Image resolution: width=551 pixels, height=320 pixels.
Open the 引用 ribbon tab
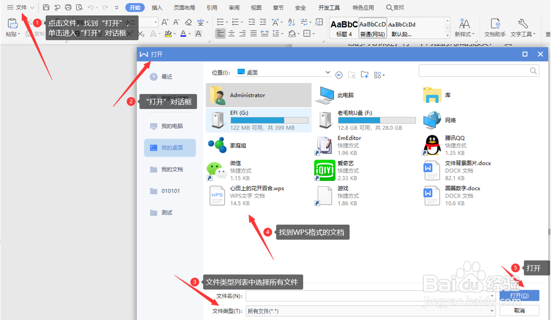pyautogui.click(x=212, y=8)
